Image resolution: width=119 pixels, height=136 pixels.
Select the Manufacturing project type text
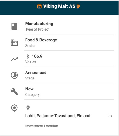pos(39,24)
